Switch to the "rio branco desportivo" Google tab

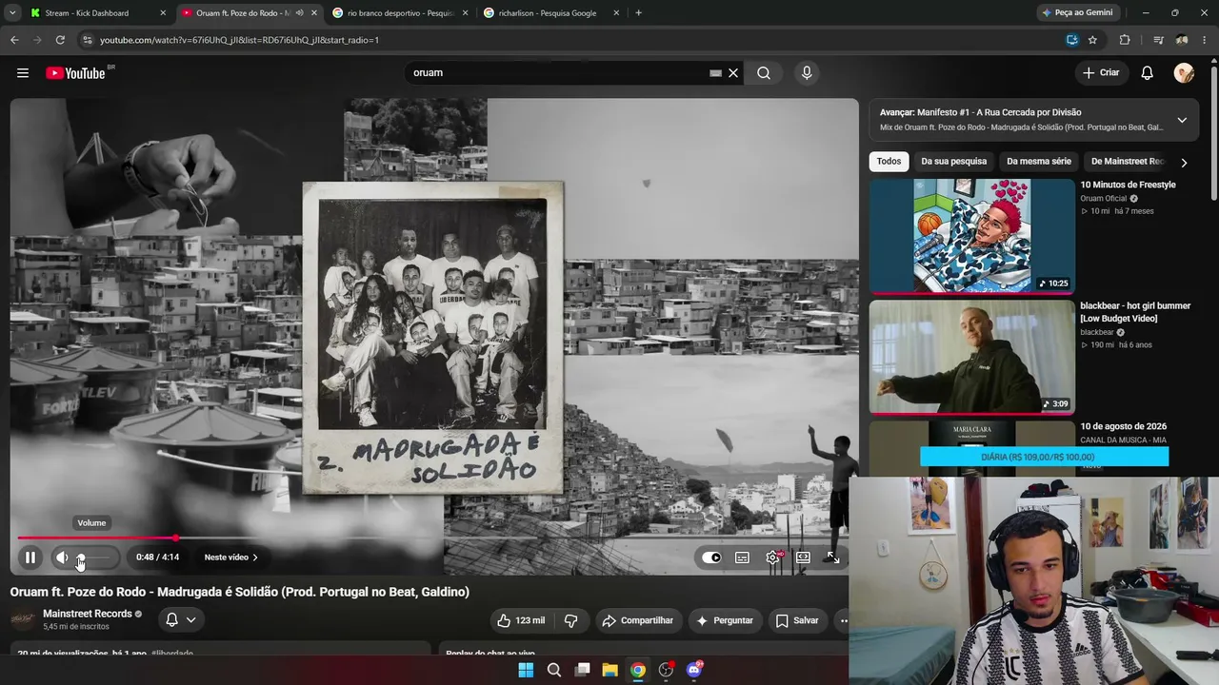[x=400, y=13]
